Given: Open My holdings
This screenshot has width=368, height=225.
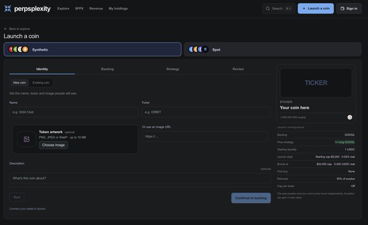Looking at the screenshot, I should 118,9.
